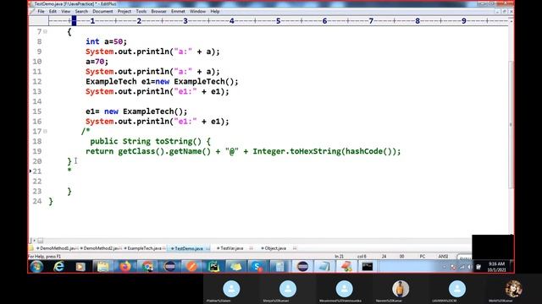
Task: Click the 'ln 21' status bar entry
Action: point(339,257)
